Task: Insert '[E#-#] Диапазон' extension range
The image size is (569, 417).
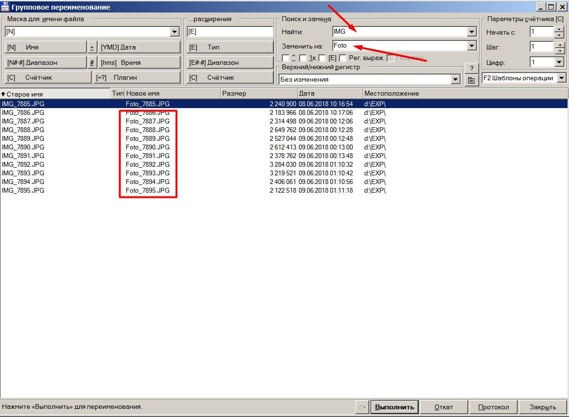Action: pos(230,62)
